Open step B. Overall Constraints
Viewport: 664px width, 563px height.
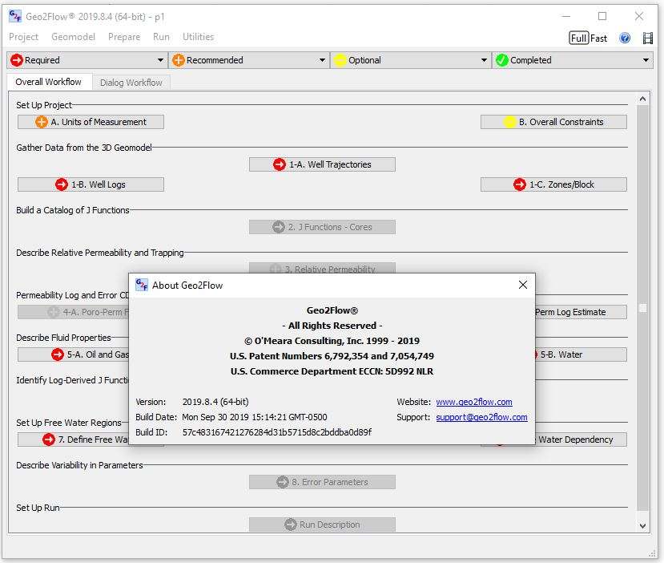[553, 122]
